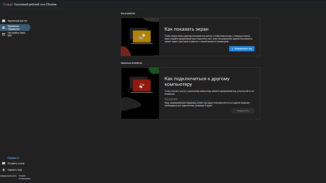Click the terminal icon for SSH setup
The height and width of the screenshot is (183, 326).
click(x=4, y=34)
